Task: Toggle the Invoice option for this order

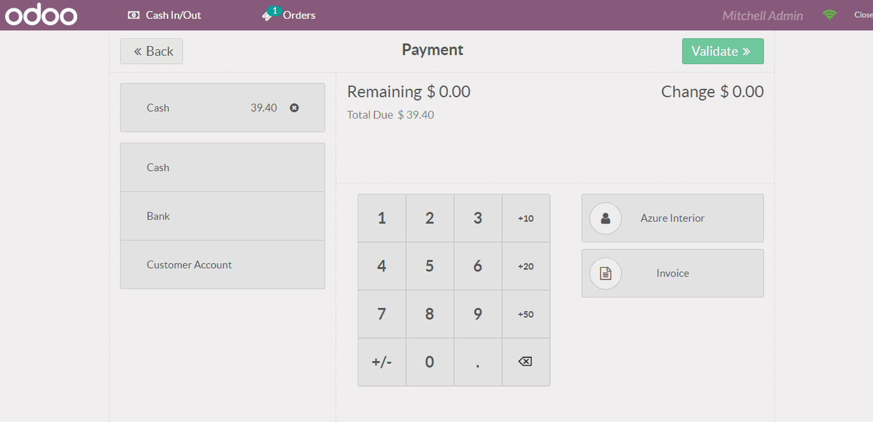Action: click(672, 273)
